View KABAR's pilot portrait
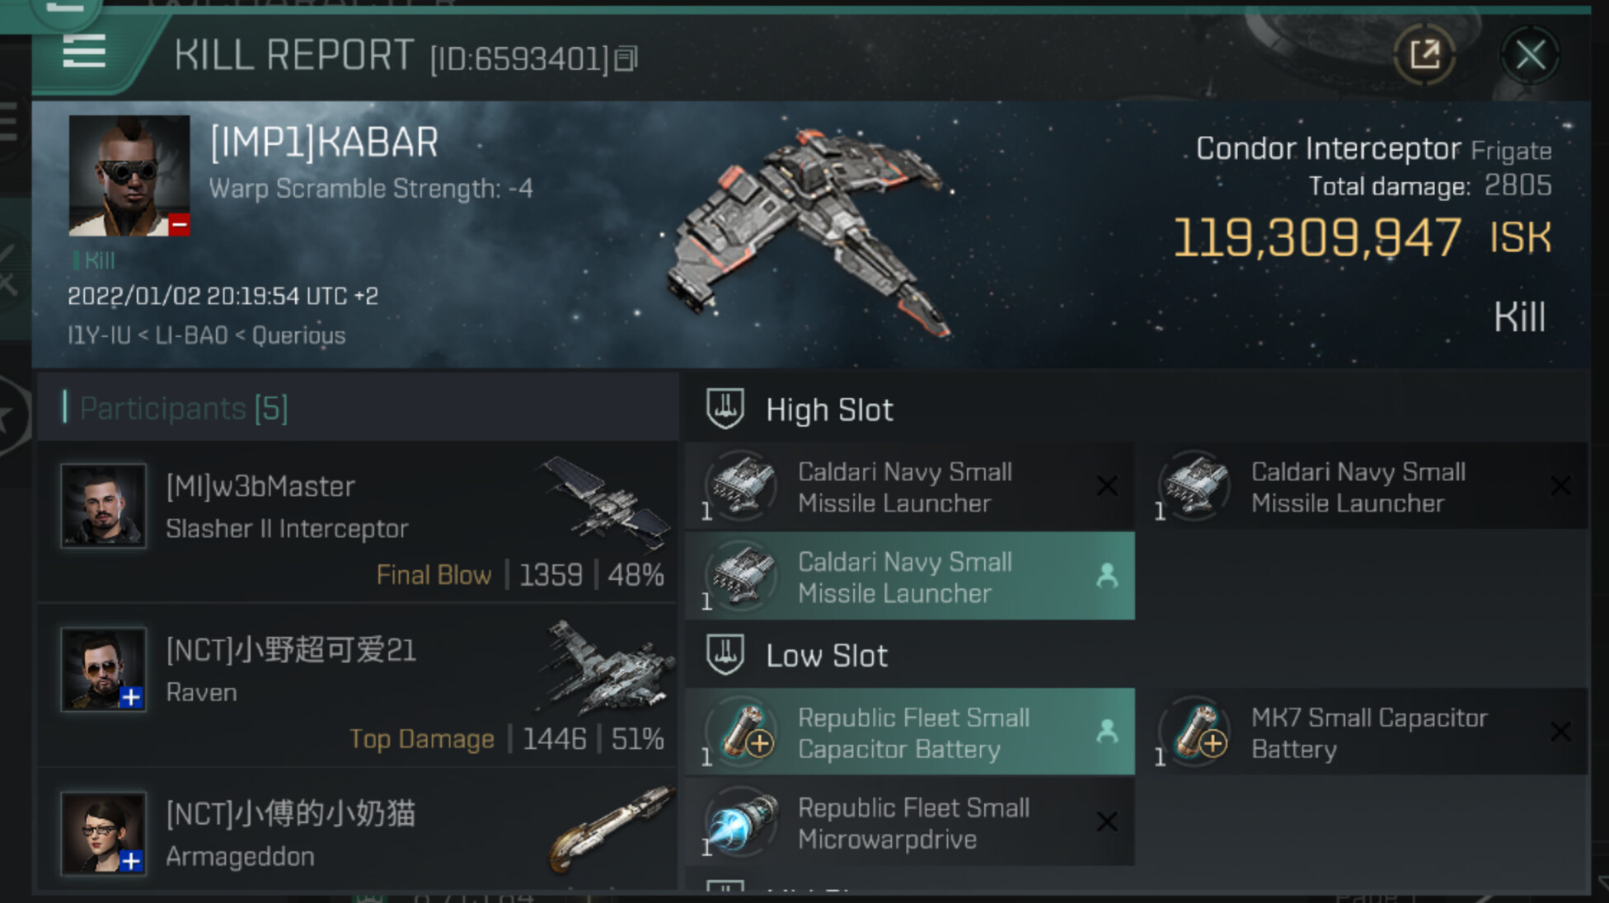This screenshot has width=1609, height=903. pos(129,175)
